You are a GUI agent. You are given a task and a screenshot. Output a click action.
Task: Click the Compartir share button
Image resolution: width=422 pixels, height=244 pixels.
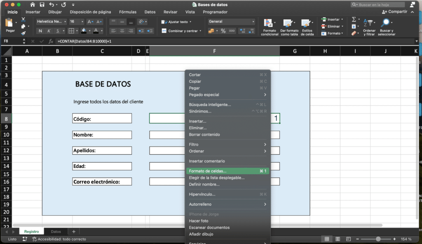(394, 12)
